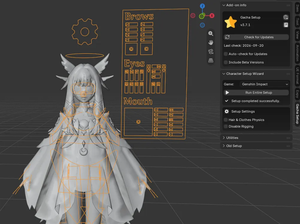Click the v3.7.1 version label
The height and width of the screenshot is (224, 300).
pos(245,25)
